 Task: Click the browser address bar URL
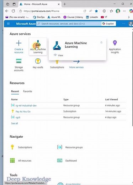[42, 11]
